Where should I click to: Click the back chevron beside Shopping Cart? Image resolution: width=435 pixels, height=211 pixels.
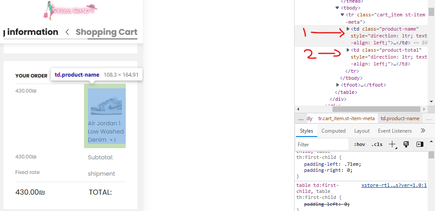click(x=67, y=32)
